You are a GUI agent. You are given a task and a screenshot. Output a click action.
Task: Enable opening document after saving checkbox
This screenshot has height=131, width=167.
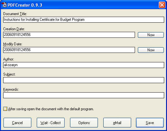(x=5, y=109)
